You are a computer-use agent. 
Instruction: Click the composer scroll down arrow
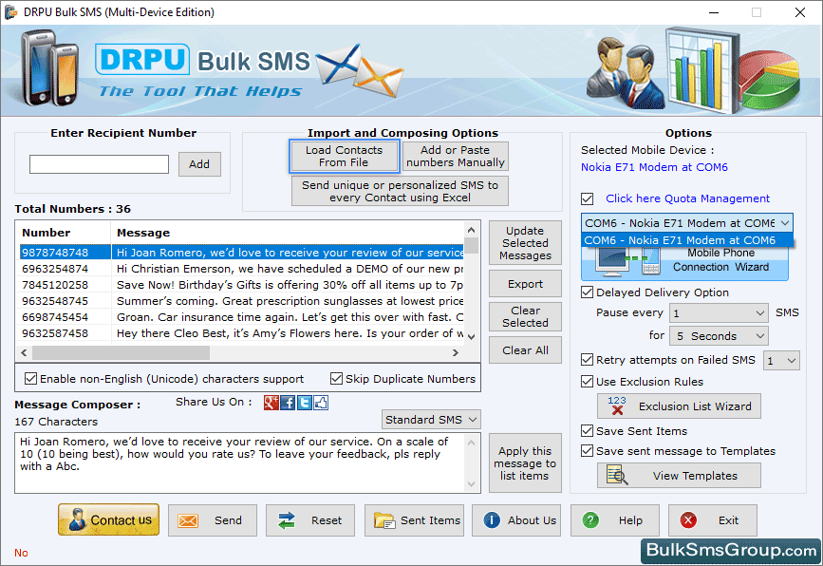[x=472, y=484]
